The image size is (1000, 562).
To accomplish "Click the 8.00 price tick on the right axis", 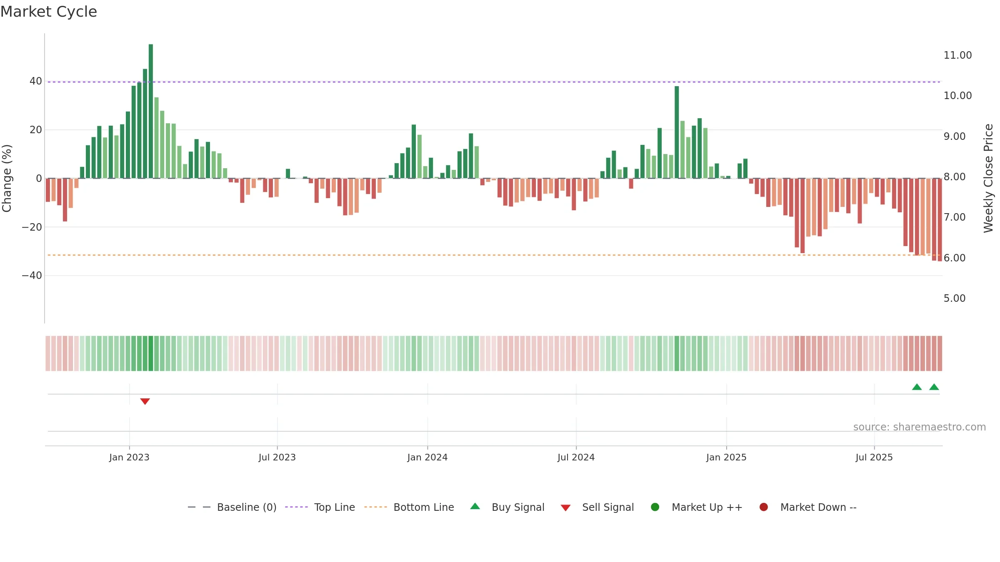I will click(955, 177).
